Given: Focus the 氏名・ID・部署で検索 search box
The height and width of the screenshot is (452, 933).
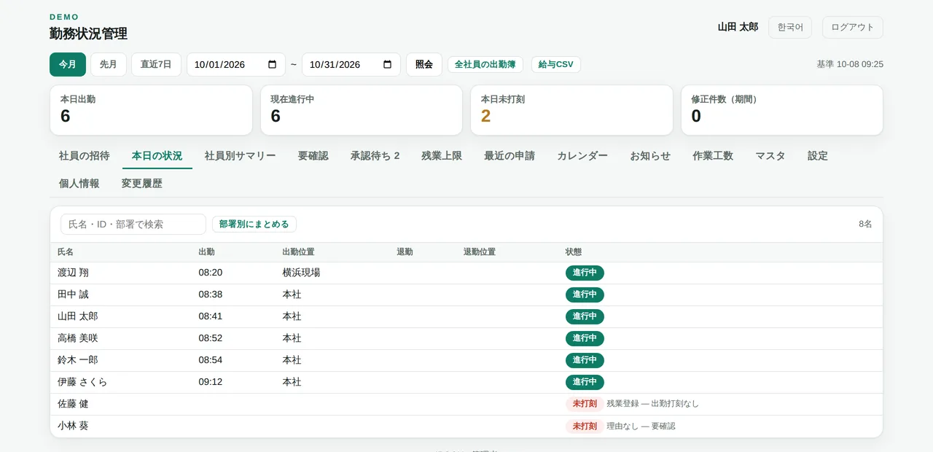Looking at the screenshot, I should tap(133, 224).
